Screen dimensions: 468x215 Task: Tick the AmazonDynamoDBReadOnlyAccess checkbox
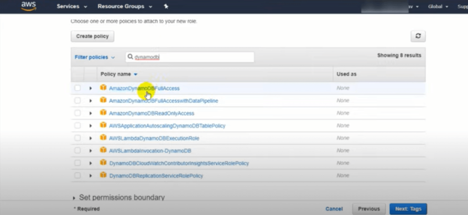pyautogui.click(x=78, y=113)
